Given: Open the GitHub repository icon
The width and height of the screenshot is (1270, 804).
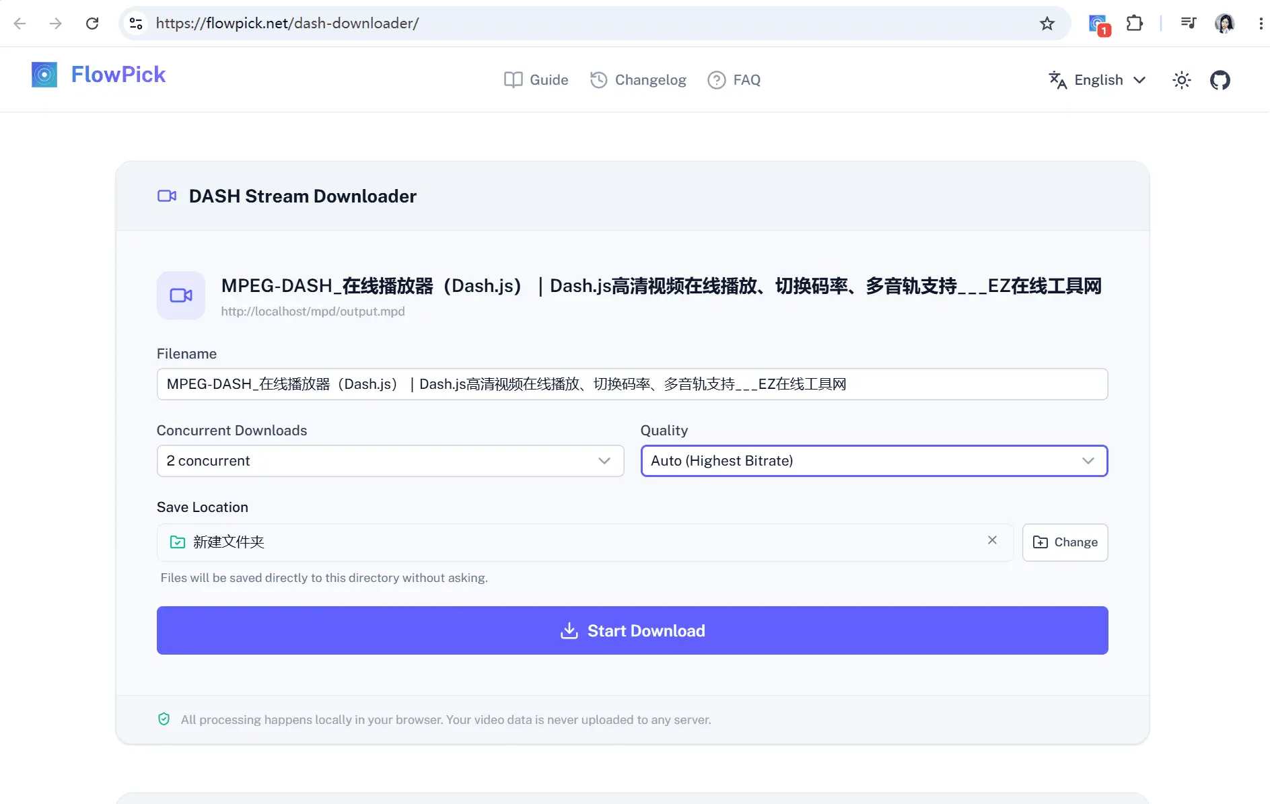Looking at the screenshot, I should (x=1220, y=80).
